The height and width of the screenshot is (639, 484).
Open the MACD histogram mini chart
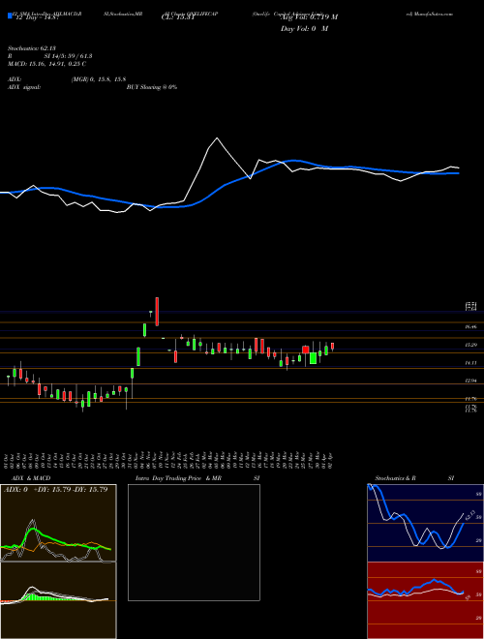coord(58,600)
